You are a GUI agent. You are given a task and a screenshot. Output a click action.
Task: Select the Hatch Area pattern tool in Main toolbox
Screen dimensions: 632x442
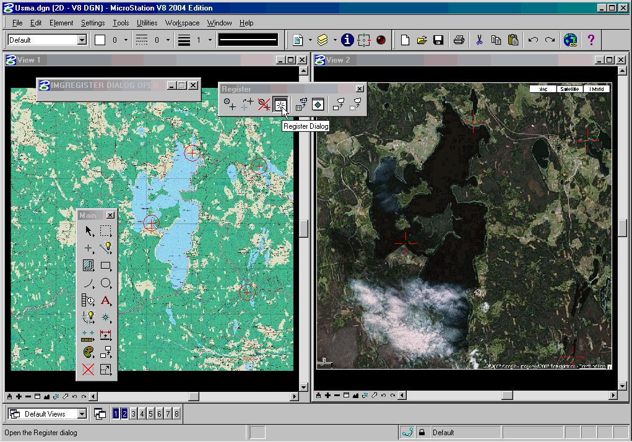89,266
